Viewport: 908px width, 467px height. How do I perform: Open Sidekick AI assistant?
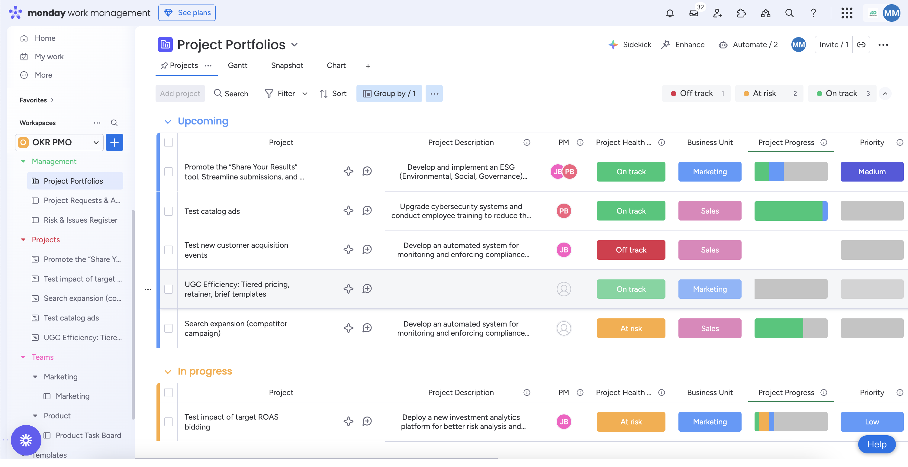[630, 45]
